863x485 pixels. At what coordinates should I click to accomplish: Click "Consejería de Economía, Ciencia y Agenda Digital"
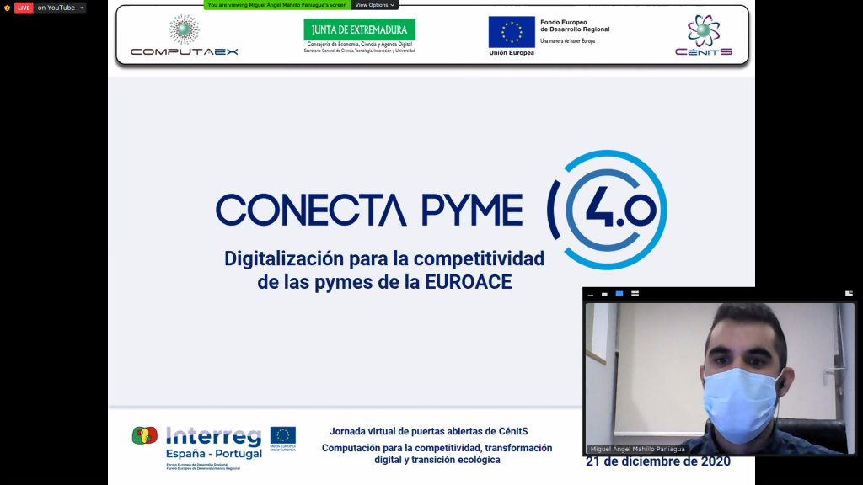coord(359,44)
